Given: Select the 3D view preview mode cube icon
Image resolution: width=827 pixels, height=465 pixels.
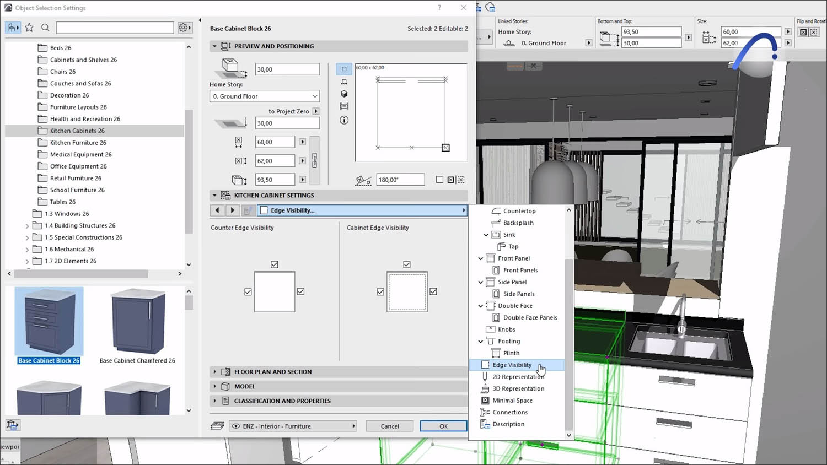Looking at the screenshot, I should click(343, 94).
